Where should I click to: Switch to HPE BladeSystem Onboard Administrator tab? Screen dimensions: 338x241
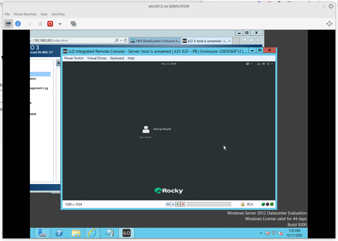pyautogui.click(x=155, y=41)
